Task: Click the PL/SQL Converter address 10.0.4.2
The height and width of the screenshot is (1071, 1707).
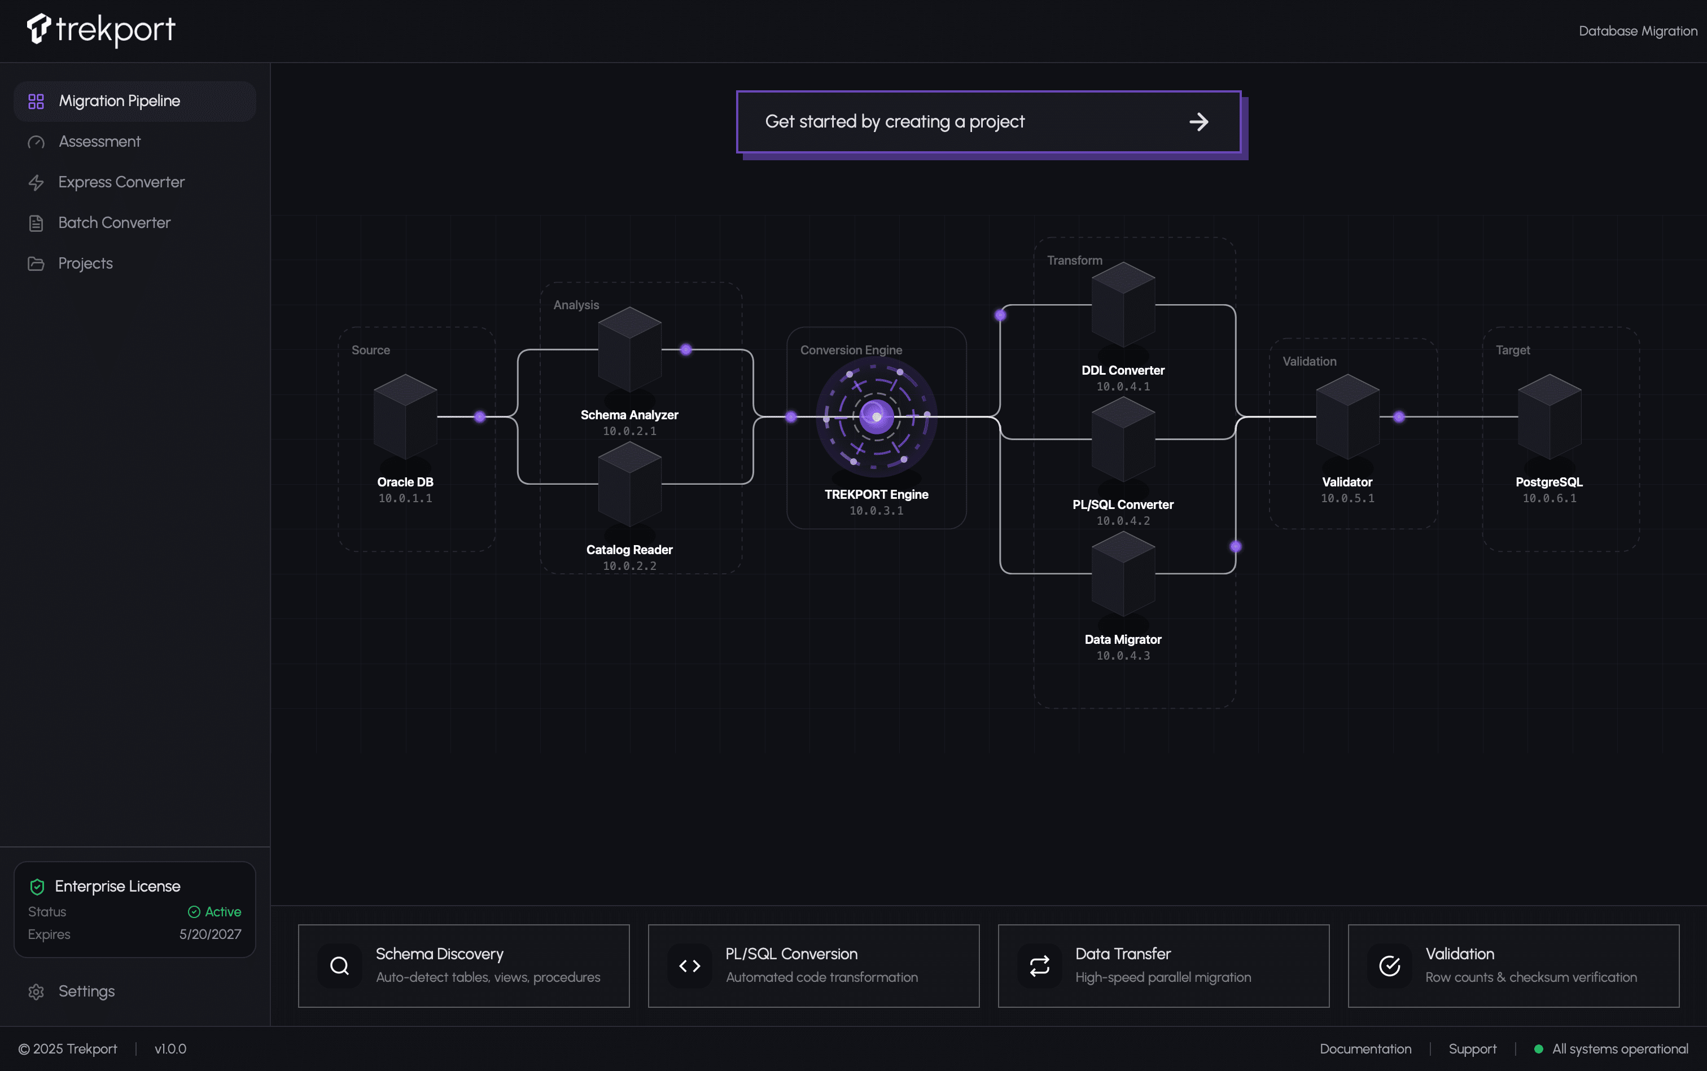Action: [x=1123, y=521]
